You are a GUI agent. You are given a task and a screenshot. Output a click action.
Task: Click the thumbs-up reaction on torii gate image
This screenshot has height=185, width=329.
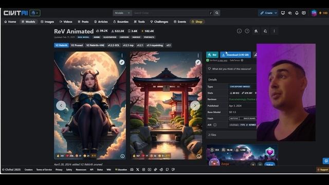coord(136,156)
